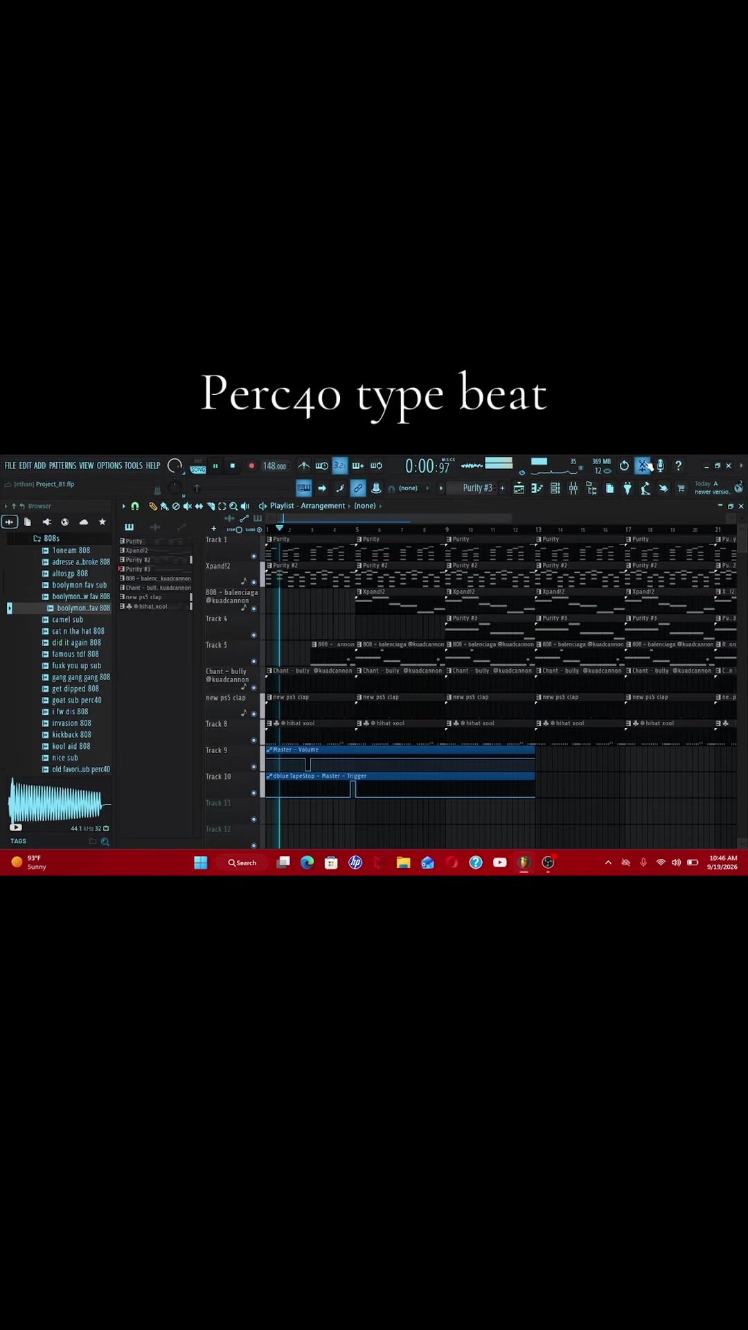Mute the Xpand!2 track

[253, 583]
